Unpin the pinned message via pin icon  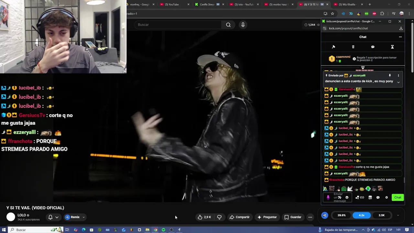point(390,75)
